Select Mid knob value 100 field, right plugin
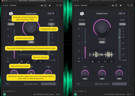The height and width of the screenshot is (96, 135). point(102,79)
